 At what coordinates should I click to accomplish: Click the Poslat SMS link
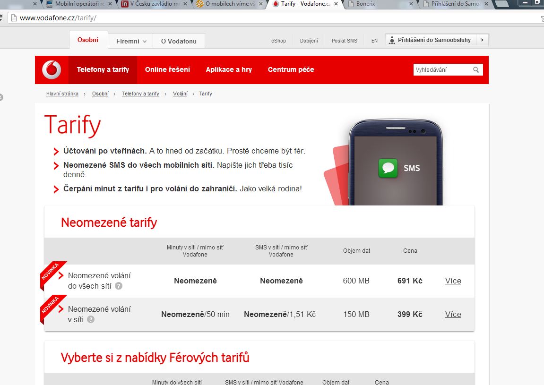[344, 41]
